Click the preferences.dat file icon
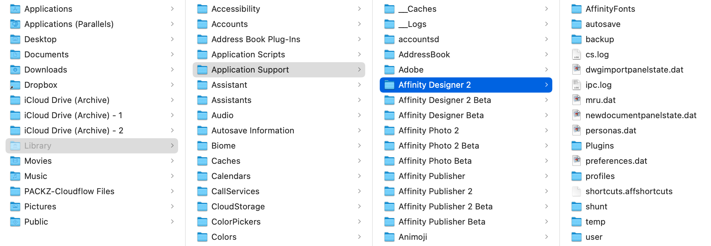The width and height of the screenshot is (711, 246). tap(577, 161)
